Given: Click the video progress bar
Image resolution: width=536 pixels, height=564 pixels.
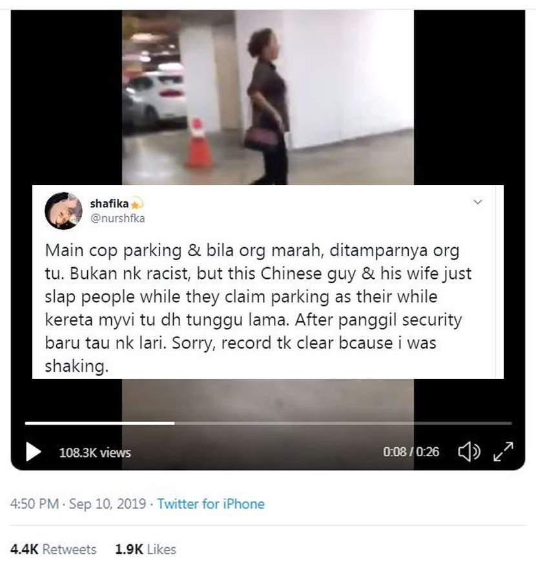Looking at the screenshot, I should point(268,423).
